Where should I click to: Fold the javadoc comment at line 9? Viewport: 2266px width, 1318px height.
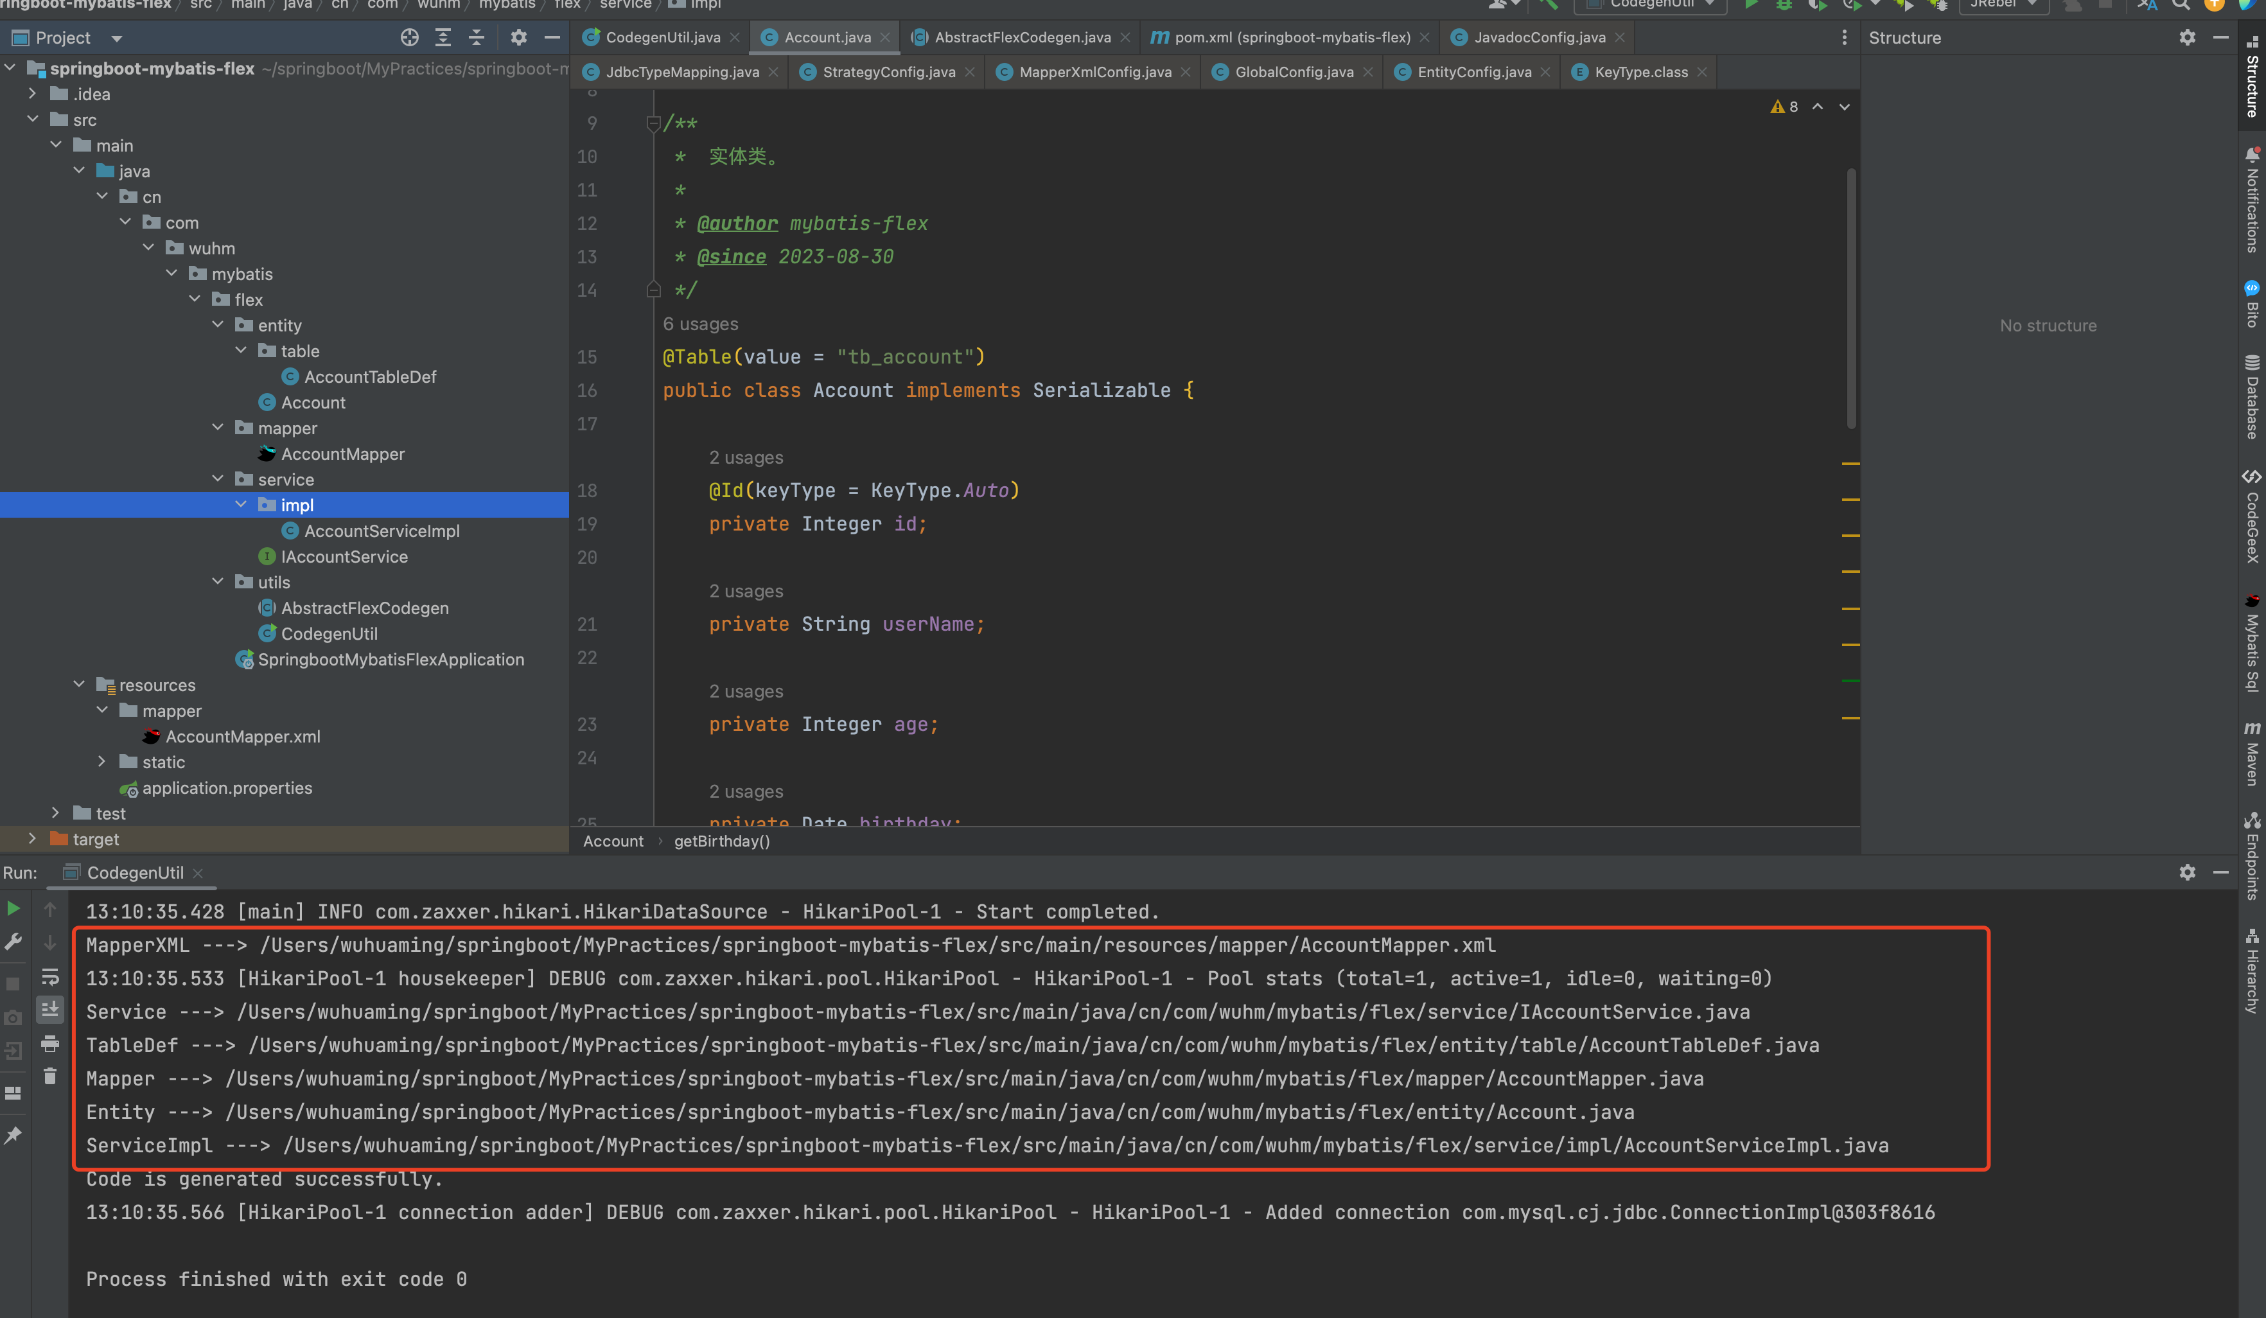(654, 123)
